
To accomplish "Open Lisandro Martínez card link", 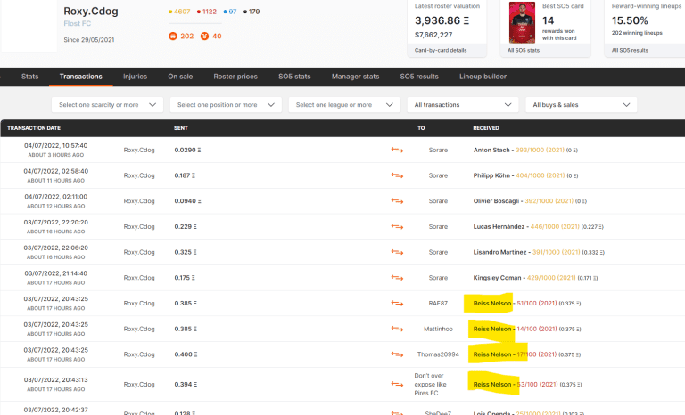I will [x=527, y=252].
